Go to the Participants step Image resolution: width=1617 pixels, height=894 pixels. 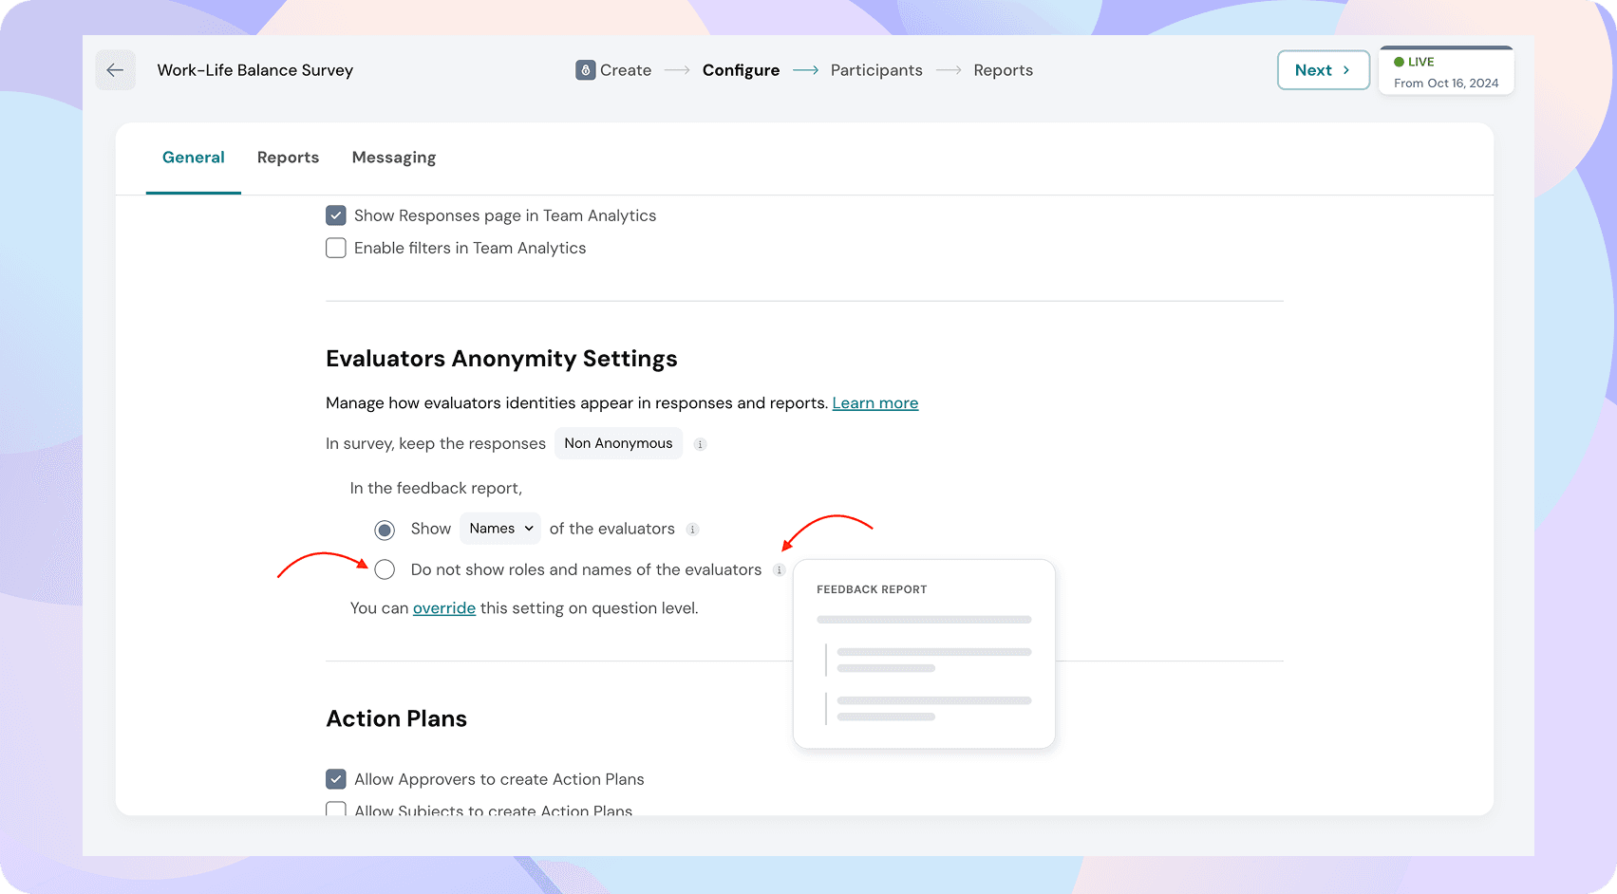coord(875,70)
